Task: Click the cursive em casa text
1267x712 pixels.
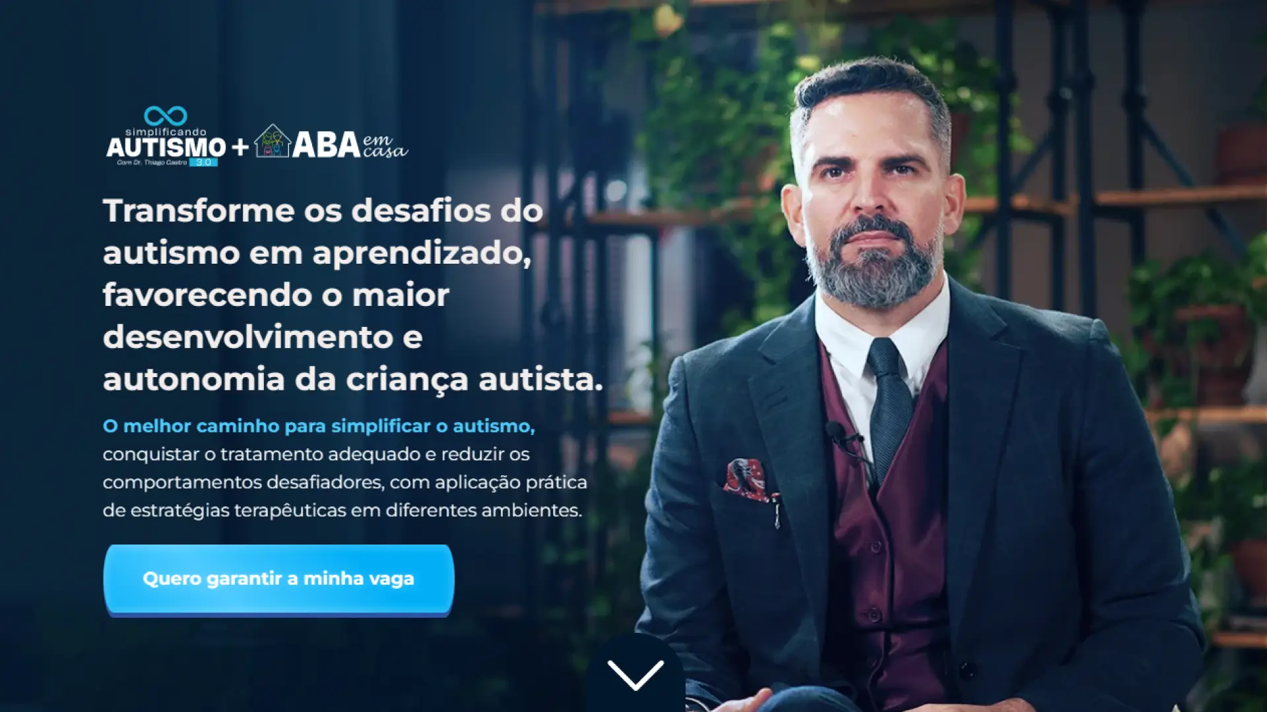Action: click(x=385, y=146)
